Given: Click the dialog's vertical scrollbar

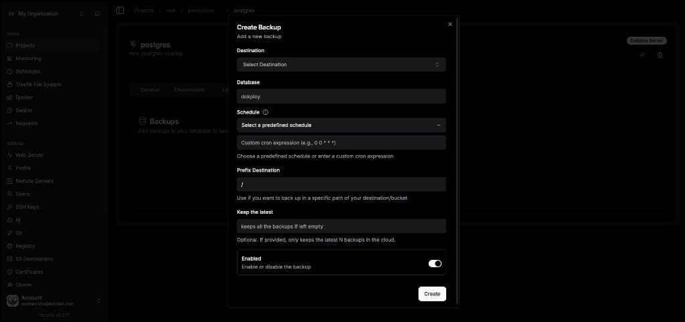Looking at the screenshot, I should [x=457, y=162].
